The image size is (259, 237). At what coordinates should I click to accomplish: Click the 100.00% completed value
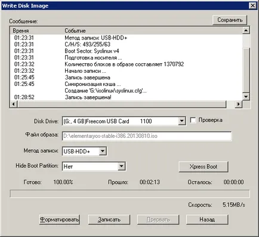[x=63, y=182]
